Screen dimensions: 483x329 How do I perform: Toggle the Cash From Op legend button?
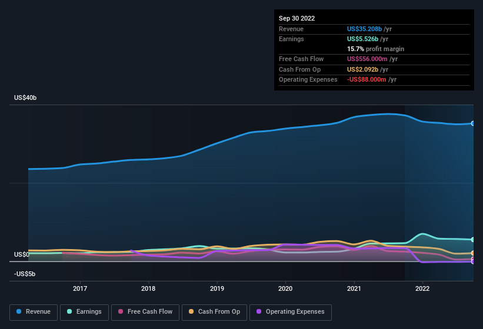pyautogui.click(x=214, y=312)
